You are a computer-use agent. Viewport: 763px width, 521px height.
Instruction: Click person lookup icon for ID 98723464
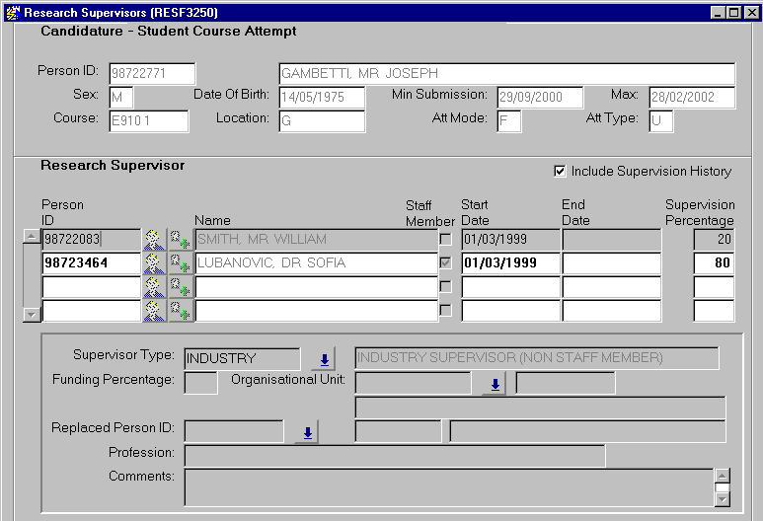point(154,263)
